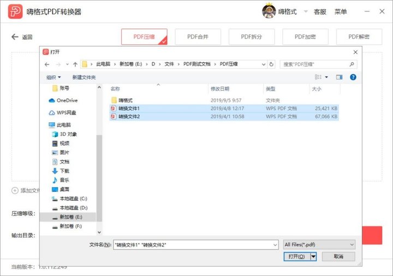Select 新加卷 (E:) in the navigation pane
The height and width of the screenshot is (276, 393).
tap(68, 217)
